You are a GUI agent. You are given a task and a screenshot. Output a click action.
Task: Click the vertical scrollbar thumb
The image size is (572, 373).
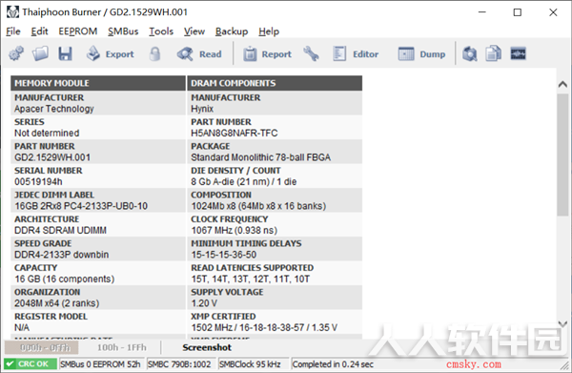(562, 155)
